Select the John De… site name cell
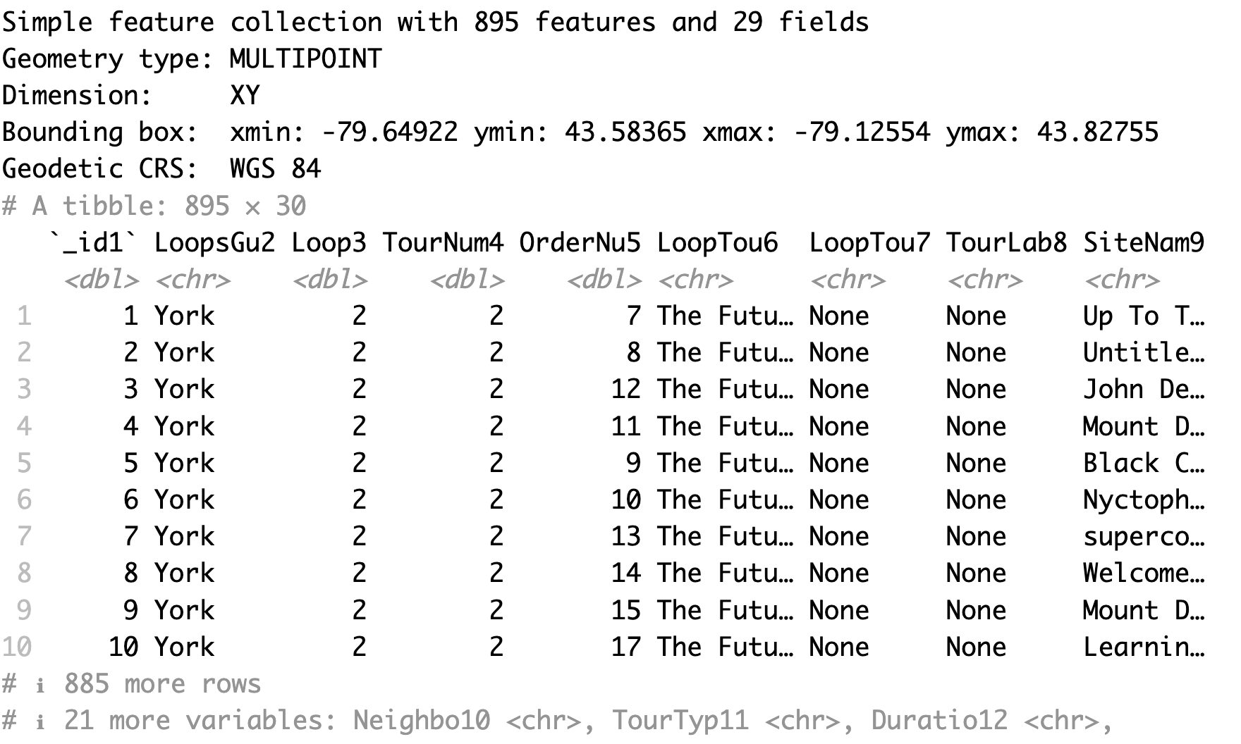 click(x=1144, y=390)
